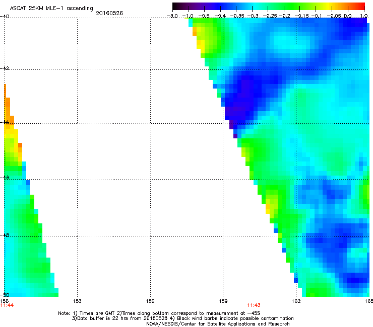Screen dimensions: 373x327
Task: Click the 'ASCAT 25KM MLE-1 ascending' title
Action: click(51, 9)
